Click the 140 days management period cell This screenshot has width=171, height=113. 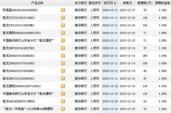click(x=145, y=18)
